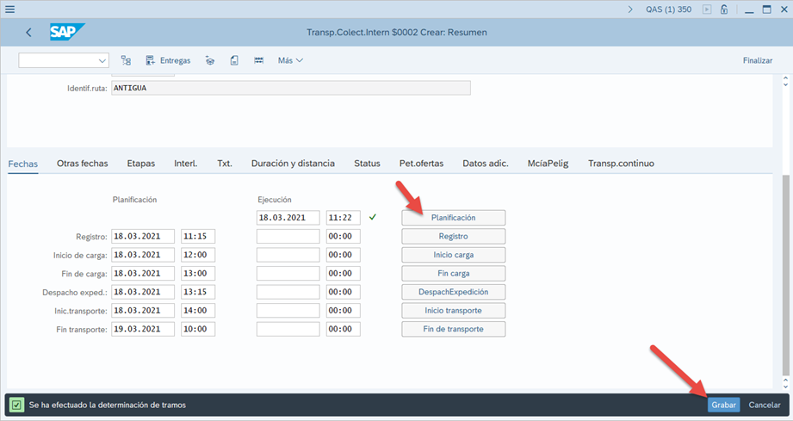
Task: Click the back arrow beside SAP logo
Action: 28,33
